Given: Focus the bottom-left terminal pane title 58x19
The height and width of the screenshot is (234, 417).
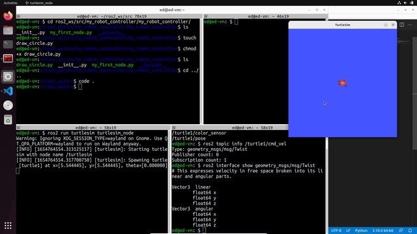Looking at the screenshot, I should [96, 127].
